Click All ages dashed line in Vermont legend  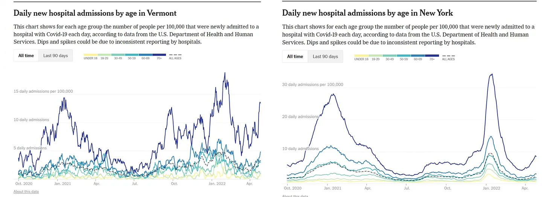click(175, 55)
